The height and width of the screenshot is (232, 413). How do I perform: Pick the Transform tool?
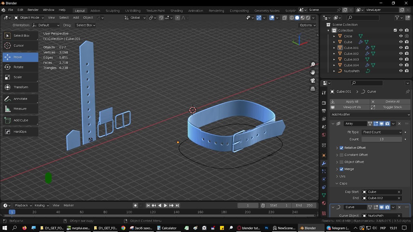point(20,87)
